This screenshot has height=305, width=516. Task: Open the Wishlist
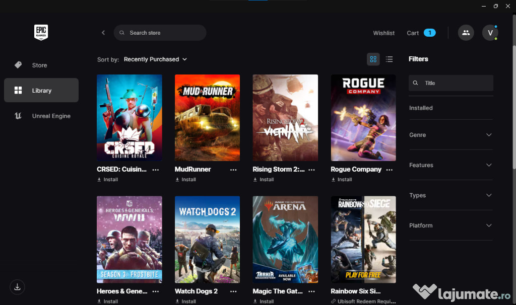(x=383, y=33)
